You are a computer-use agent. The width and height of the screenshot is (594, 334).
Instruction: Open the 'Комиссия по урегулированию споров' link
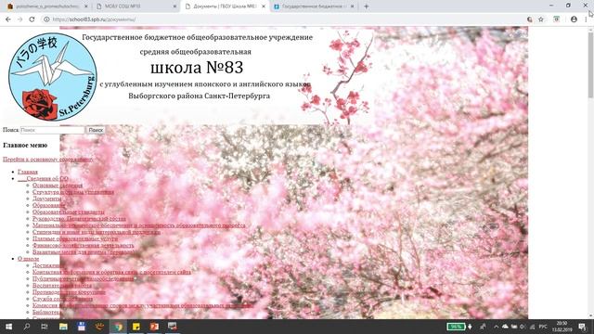point(142,305)
